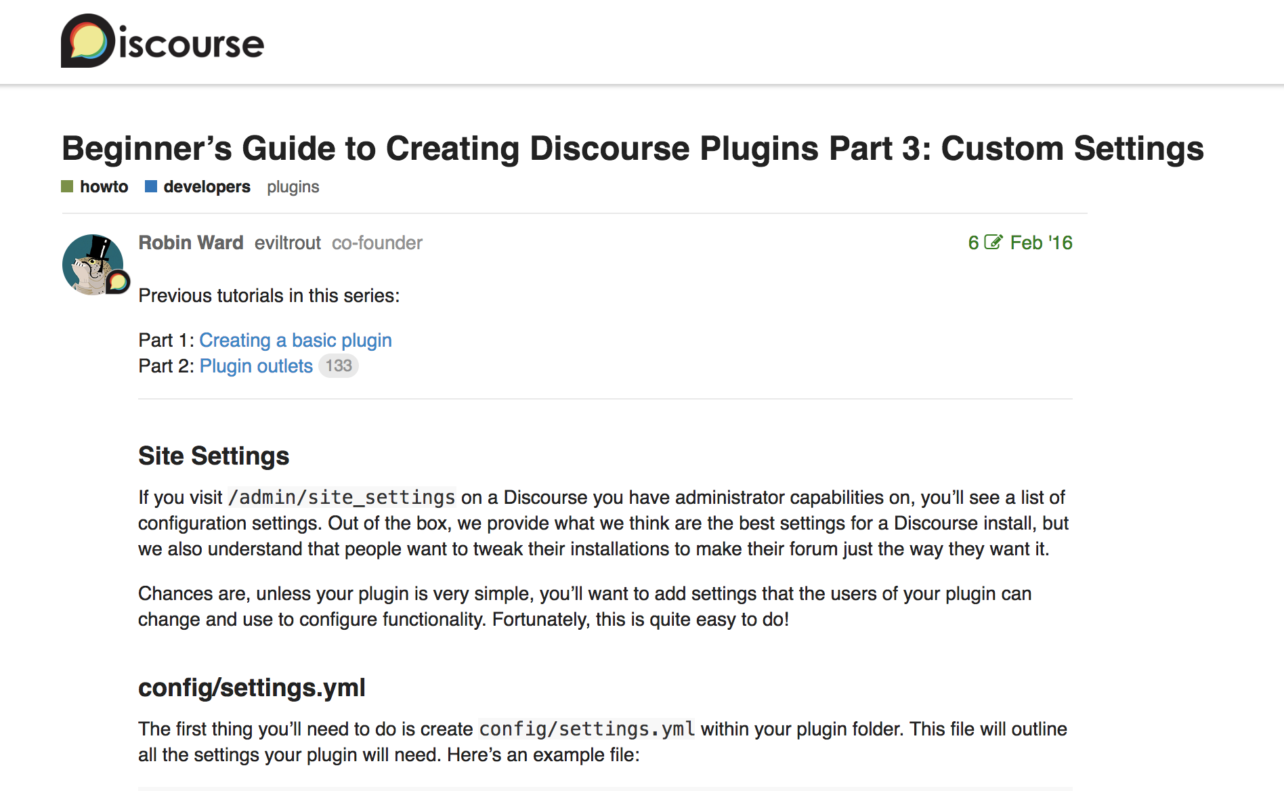
Task: Click the eviltrout username
Action: click(288, 242)
